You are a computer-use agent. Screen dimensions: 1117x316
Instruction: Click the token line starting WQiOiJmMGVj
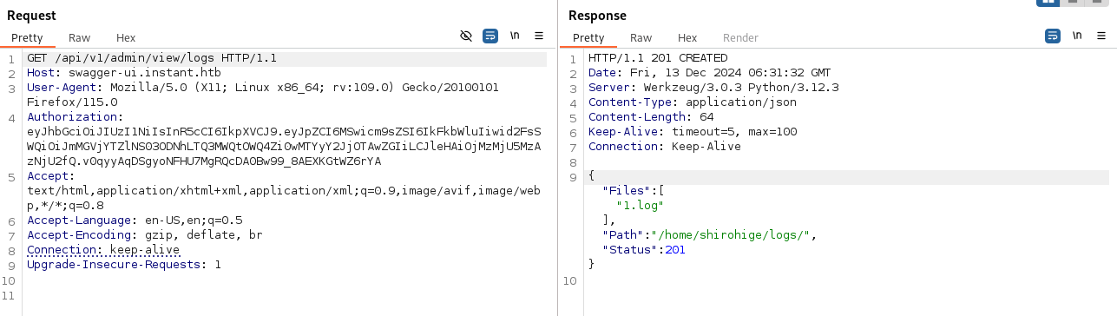tap(284, 147)
